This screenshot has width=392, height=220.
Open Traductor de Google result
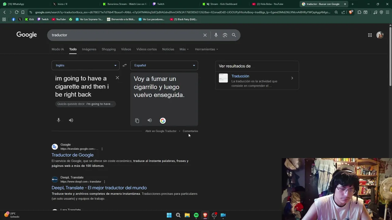tap(73, 155)
